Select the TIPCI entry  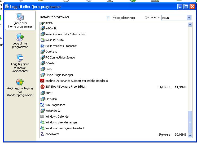[x=114, y=93]
